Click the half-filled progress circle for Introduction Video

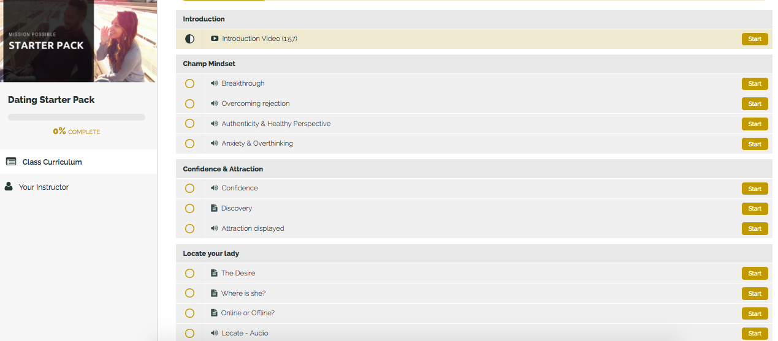pyautogui.click(x=189, y=39)
